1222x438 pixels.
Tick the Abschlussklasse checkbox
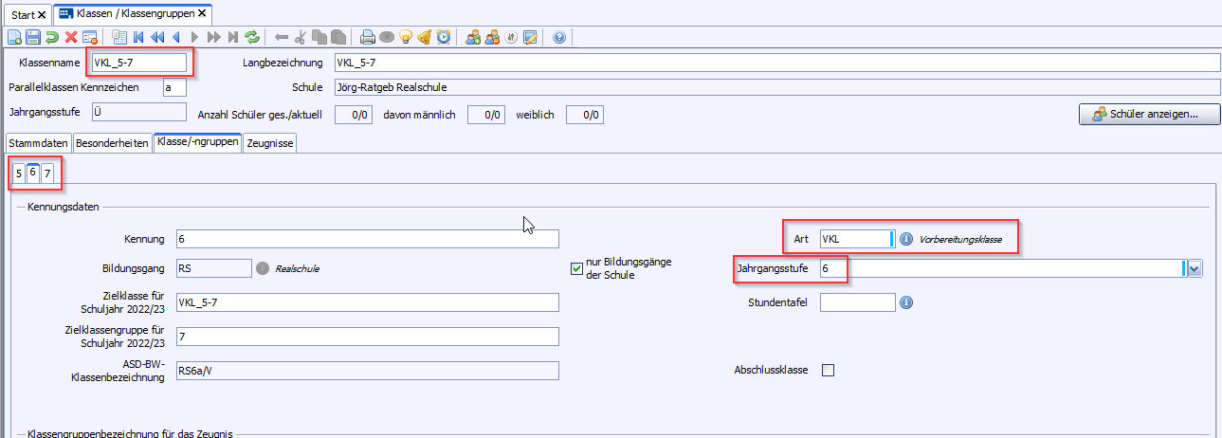(828, 370)
